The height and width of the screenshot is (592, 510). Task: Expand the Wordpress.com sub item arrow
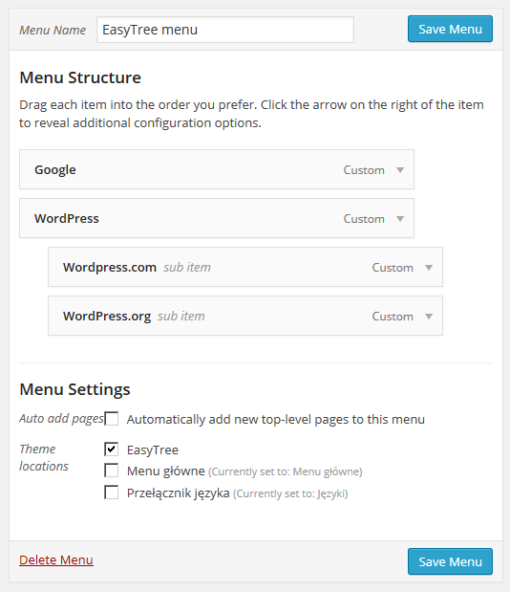click(429, 267)
